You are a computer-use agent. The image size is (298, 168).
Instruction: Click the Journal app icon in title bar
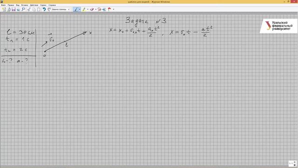pos(2,2)
